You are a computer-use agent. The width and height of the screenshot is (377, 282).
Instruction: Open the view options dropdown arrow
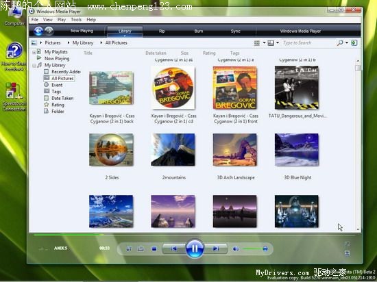pos(264,43)
